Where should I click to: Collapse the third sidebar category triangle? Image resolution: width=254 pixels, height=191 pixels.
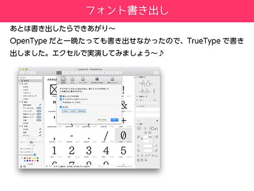coord(20,126)
